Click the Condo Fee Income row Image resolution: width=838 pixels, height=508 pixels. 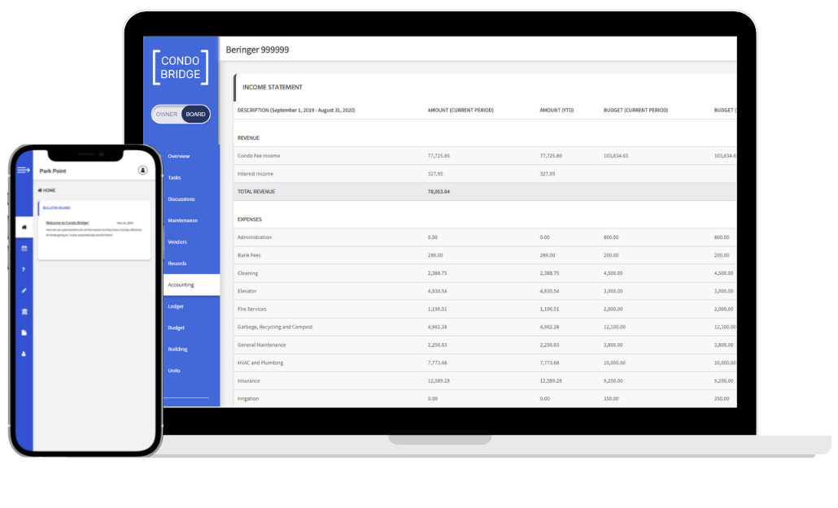(257, 155)
